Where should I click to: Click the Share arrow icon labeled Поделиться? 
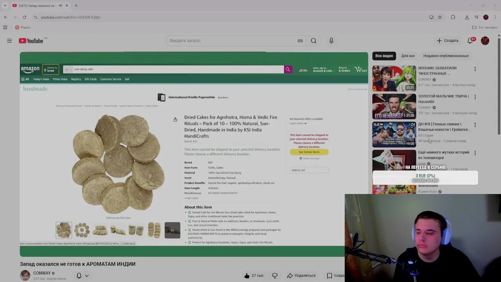point(290,276)
